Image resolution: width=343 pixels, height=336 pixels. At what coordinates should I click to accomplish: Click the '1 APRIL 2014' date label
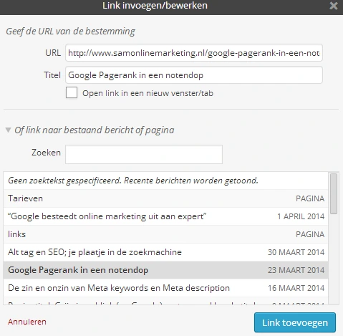coord(301,216)
